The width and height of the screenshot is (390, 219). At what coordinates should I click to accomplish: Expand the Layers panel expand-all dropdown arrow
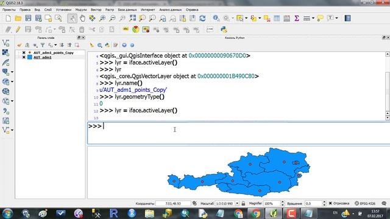click(55, 45)
